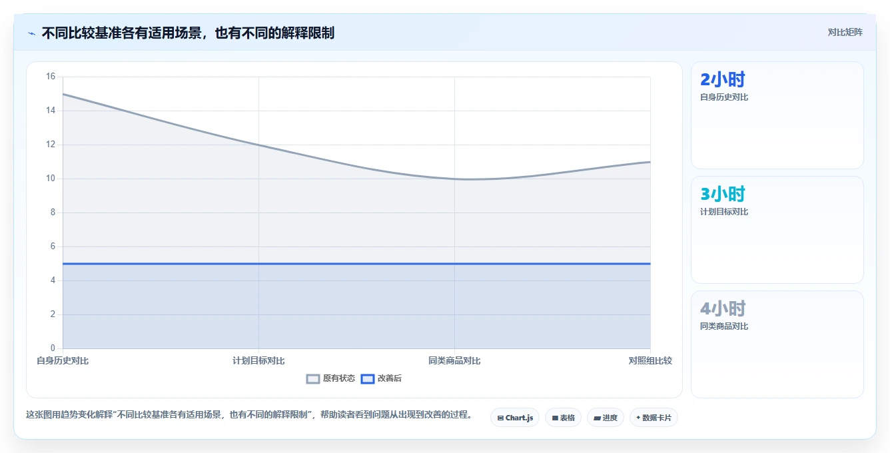
Task: Open the 2小时 自身历史对比 card
Action: coord(777,115)
